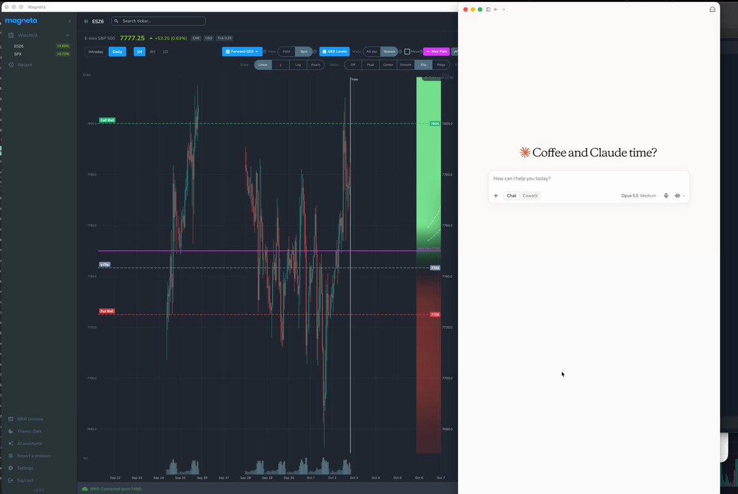Click the Put Wall label on the chart
Viewport: 738px width, 494px height.
pos(107,311)
